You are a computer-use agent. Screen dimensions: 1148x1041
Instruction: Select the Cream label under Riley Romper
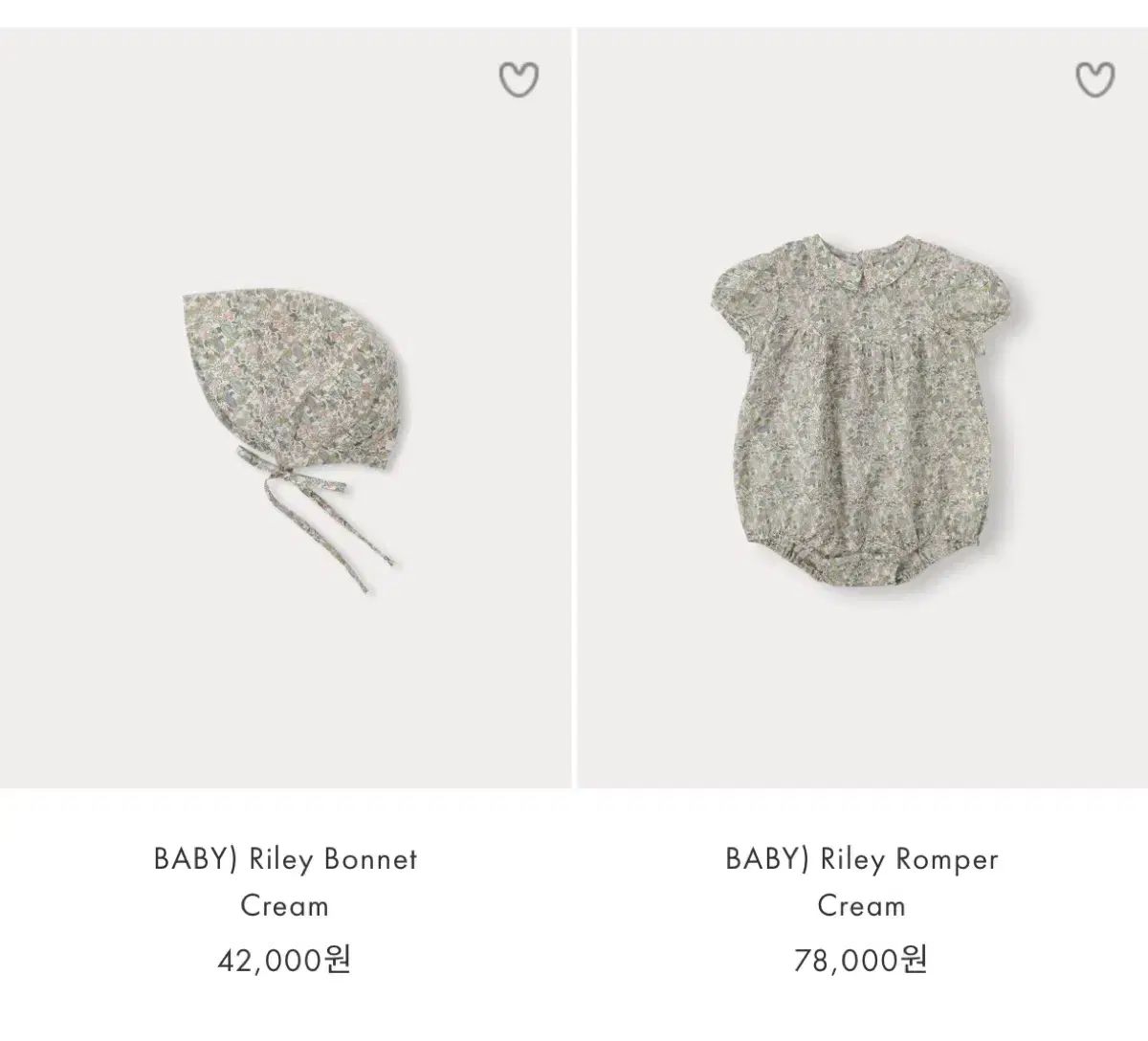[x=861, y=905]
